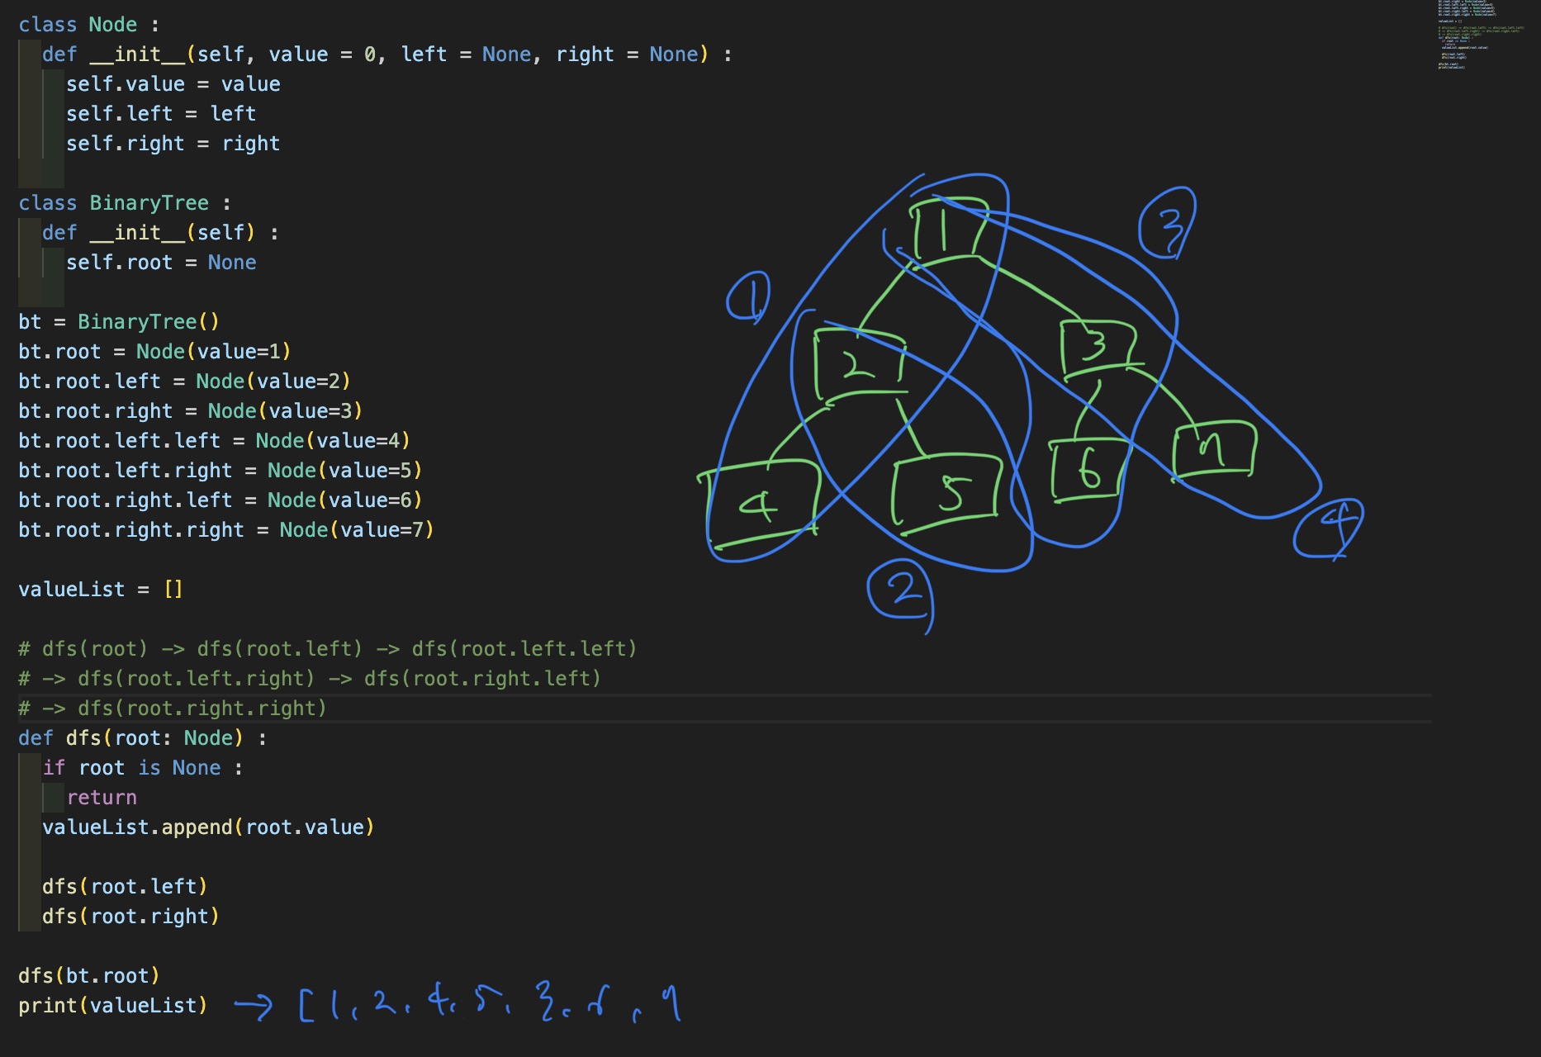Image resolution: width=1541 pixels, height=1057 pixels.
Task: Click the "def dfs(root: Node)" line
Action: pyautogui.click(x=142, y=738)
